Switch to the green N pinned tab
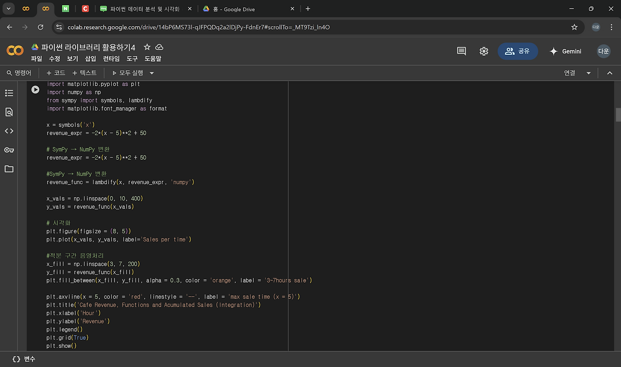The height and width of the screenshot is (367, 621). 65,9
